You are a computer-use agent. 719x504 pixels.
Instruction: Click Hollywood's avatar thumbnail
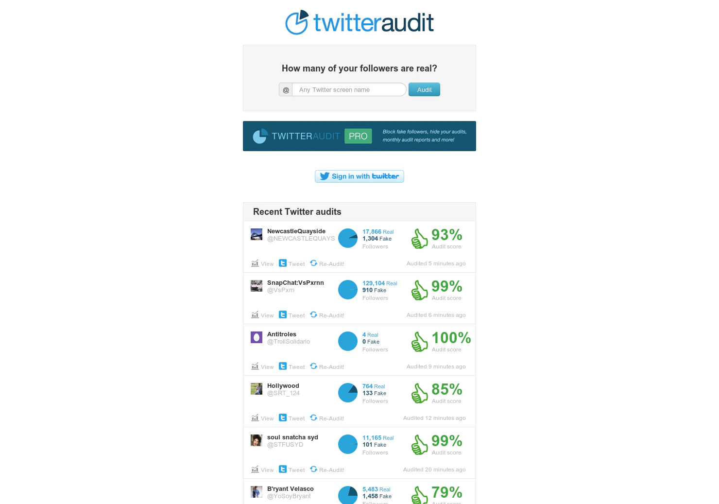[256, 388]
